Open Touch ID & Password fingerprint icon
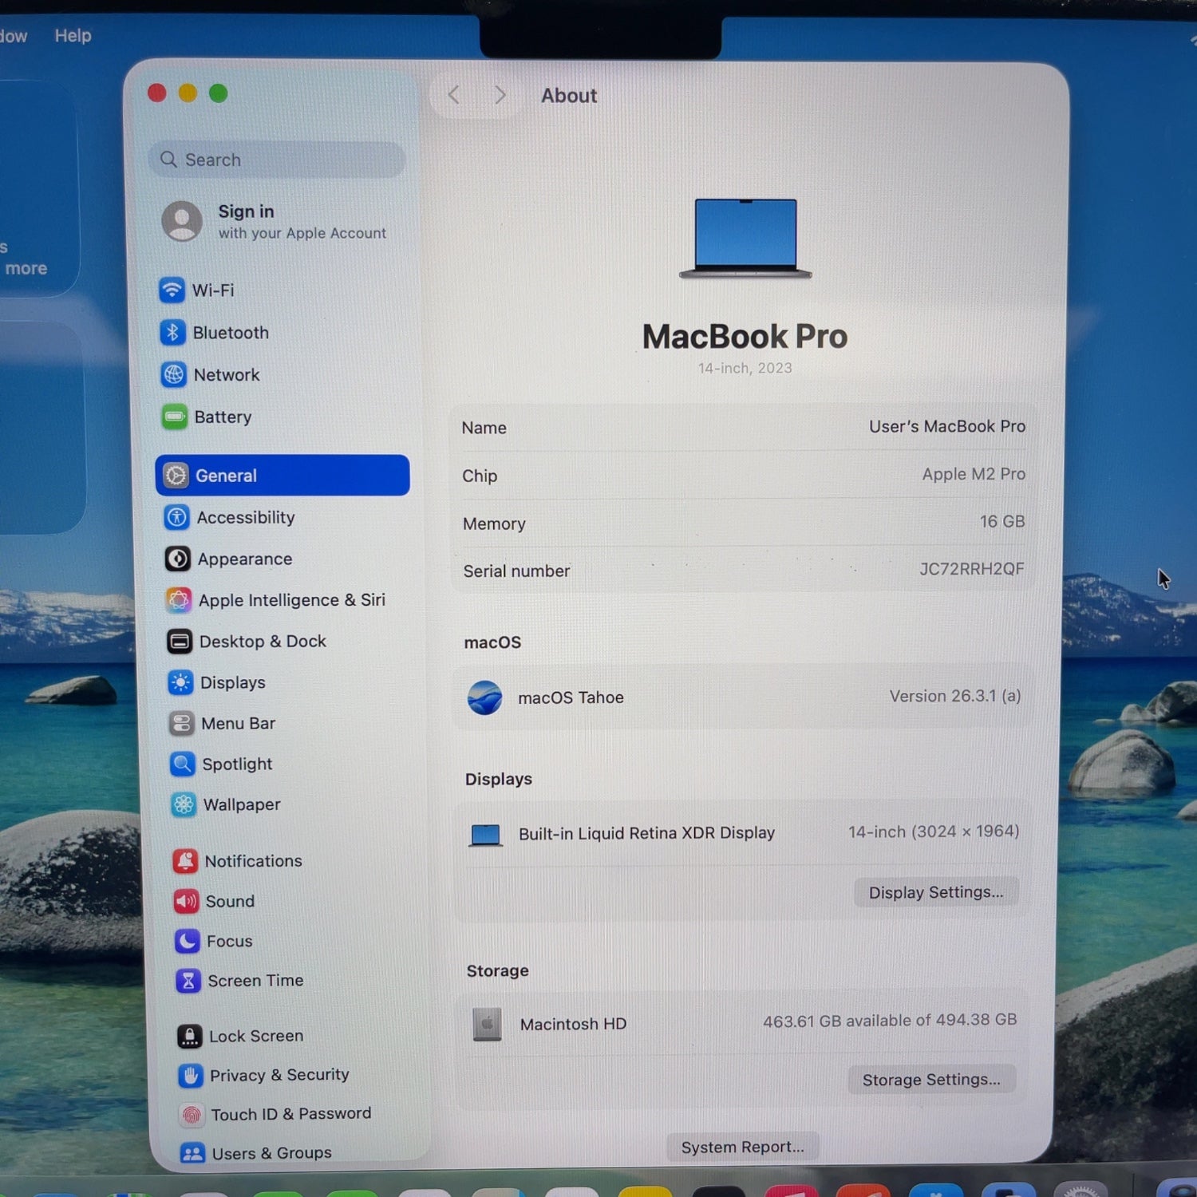The image size is (1197, 1197). (x=192, y=1115)
